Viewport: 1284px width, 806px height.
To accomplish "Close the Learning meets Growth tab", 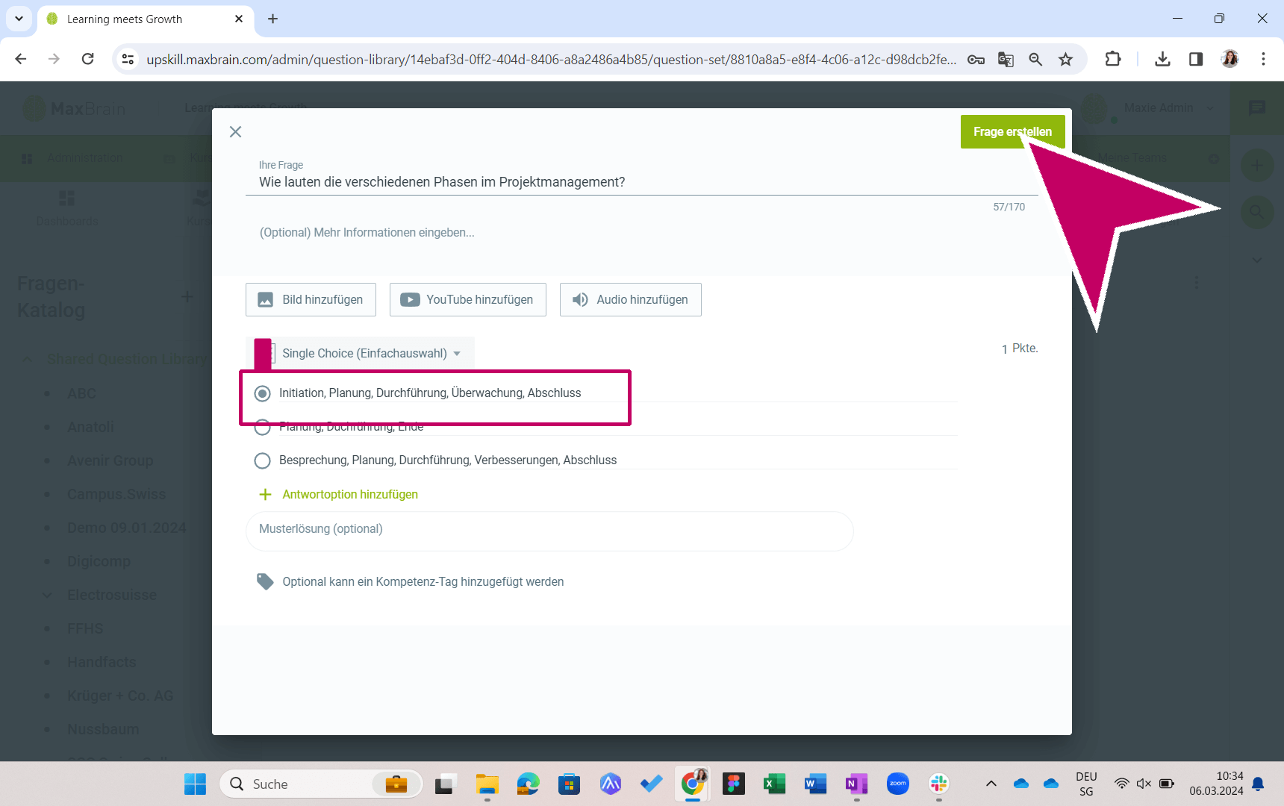I will (239, 19).
